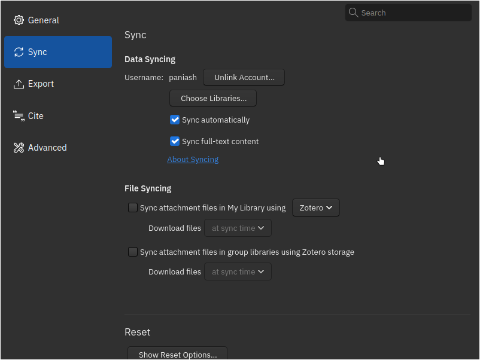Click the Choose Libraries button

coord(213,98)
